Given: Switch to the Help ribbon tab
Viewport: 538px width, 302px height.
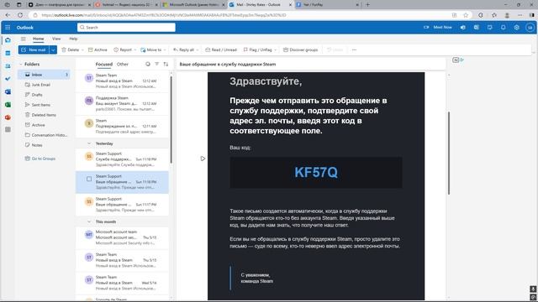Looking at the screenshot, I should tap(73, 39).
